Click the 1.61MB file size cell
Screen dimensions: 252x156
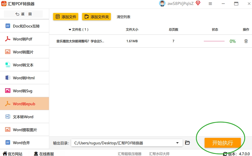point(132,41)
